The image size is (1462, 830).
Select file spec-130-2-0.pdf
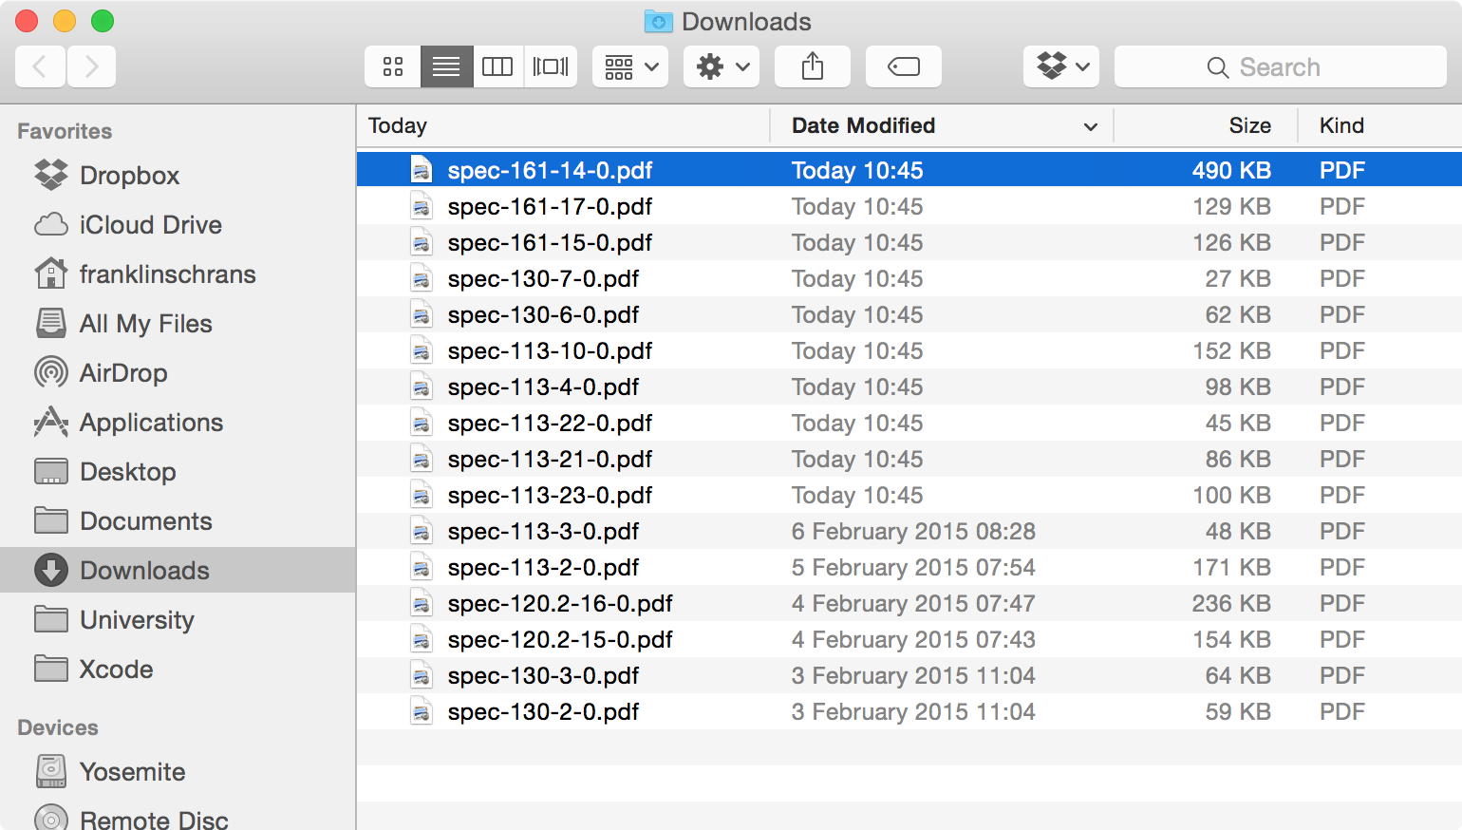(909, 711)
